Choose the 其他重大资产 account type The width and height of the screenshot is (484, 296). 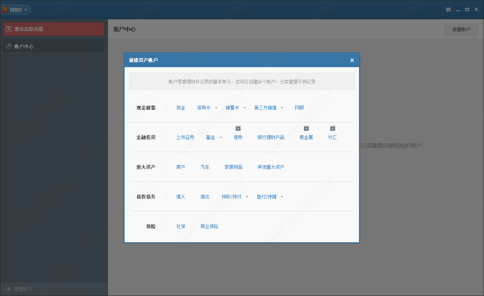[271, 167]
